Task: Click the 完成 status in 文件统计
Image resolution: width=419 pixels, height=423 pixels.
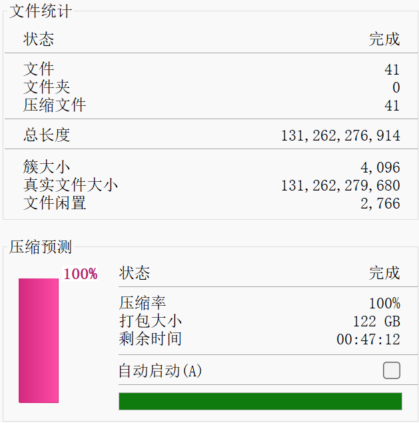Action: point(384,39)
